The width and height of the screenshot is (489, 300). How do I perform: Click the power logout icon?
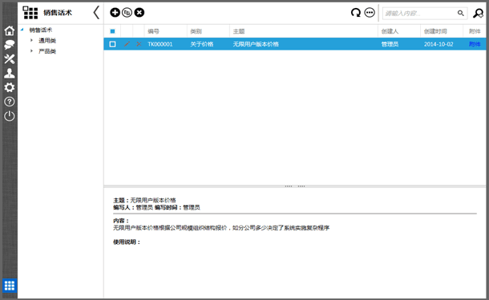point(10,116)
